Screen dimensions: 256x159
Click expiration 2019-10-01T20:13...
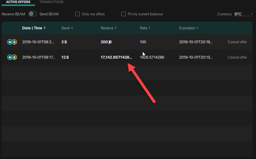196,57
